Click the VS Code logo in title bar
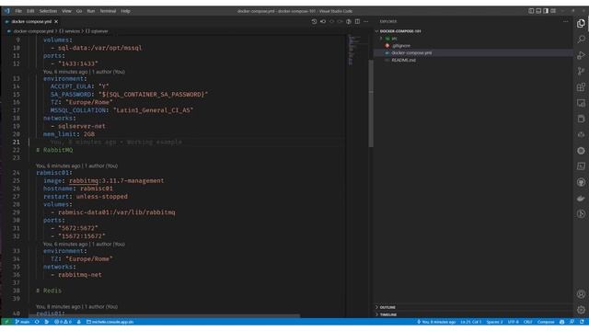Image resolution: width=589 pixels, height=331 pixels. point(6,11)
